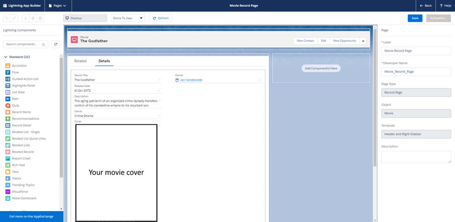Click the edit pencil beside Movie Title

(159, 79)
